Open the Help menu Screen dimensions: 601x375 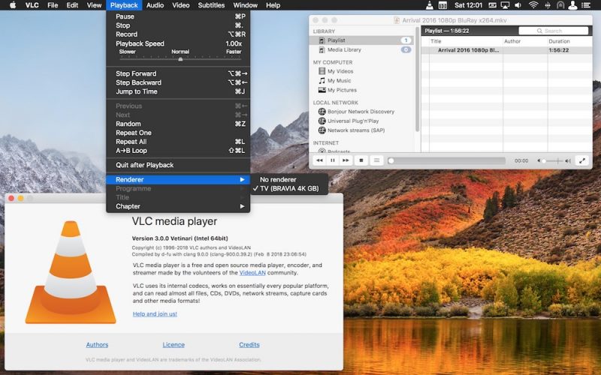pos(273,5)
